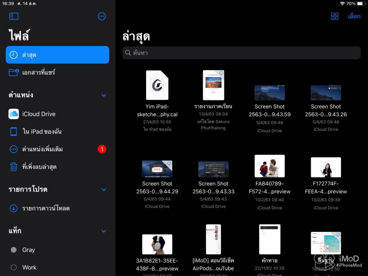Image resolution: width=368 pixels, height=276 pixels.
Task: Filter by Gray color tag
Action: coord(28,250)
